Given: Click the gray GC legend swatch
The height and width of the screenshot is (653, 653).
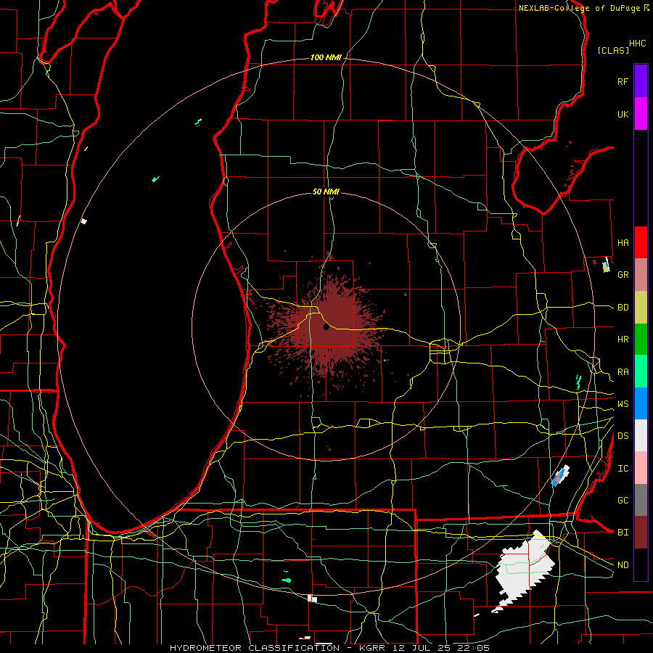Looking at the screenshot, I should click(641, 500).
